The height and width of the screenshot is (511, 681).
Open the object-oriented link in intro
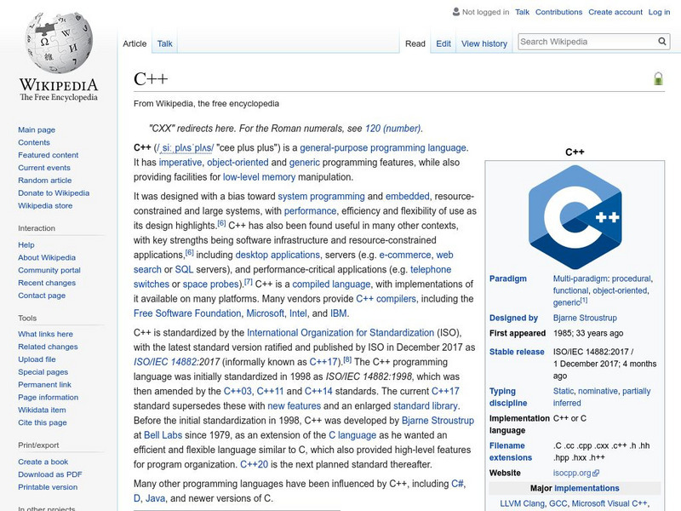(x=237, y=163)
